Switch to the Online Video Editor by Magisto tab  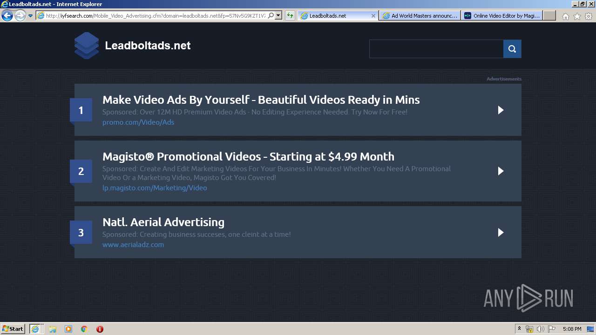502,15
